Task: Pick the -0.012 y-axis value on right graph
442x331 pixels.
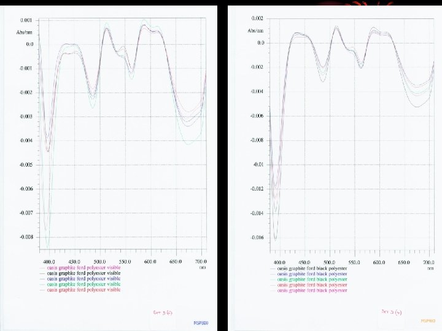Action: click(x=257, y=189)
